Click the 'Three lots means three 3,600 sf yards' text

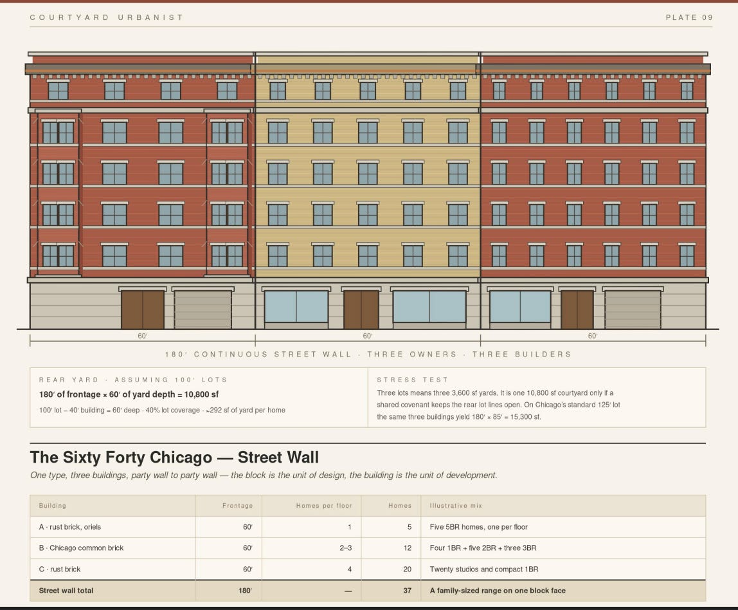pyautogui.click(x=498, y=405)
